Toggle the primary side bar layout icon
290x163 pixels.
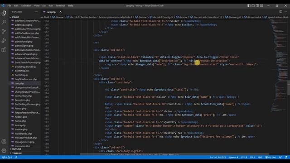pos(249,6)
